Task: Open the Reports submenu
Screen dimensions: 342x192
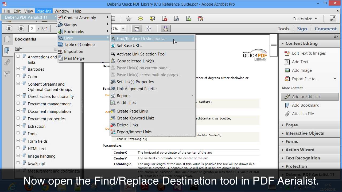Action: coord(153,95)
